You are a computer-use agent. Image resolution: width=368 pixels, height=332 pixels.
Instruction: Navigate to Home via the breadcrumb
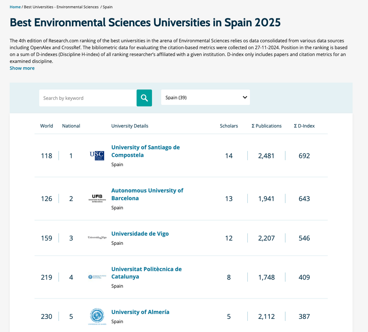[15, 7]
